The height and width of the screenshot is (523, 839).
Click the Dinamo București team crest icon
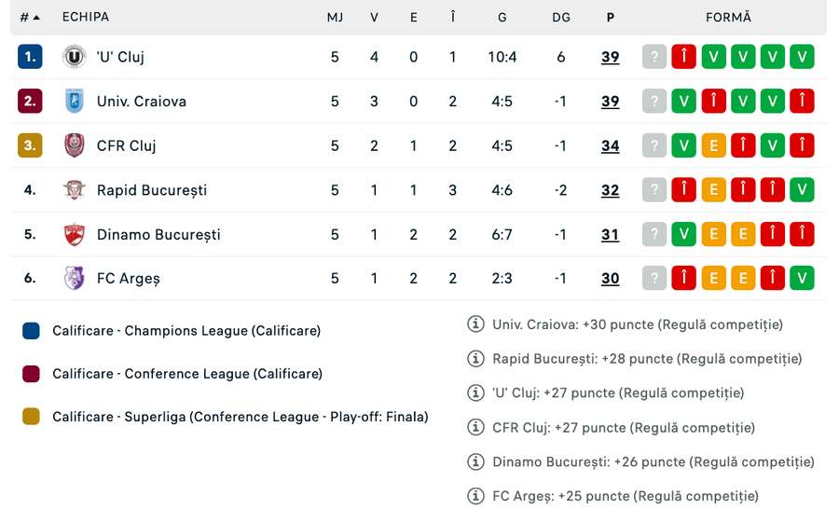(75, 235)
